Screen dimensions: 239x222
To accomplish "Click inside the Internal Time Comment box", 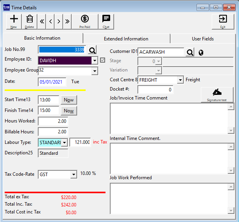I will pos(168,157).
